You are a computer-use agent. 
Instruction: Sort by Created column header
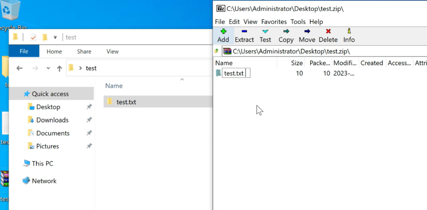pyautogui.click(x=372, y=63)
